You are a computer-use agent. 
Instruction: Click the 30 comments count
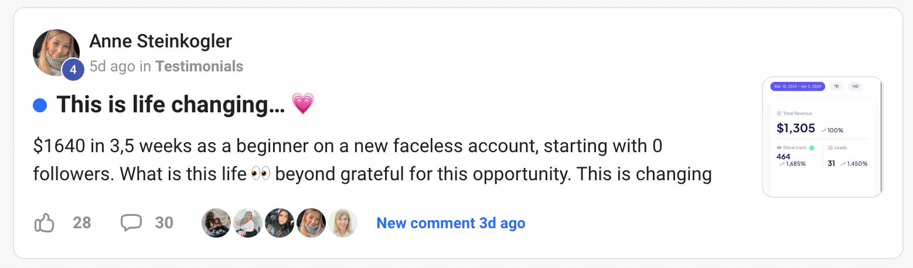(164, 223)
